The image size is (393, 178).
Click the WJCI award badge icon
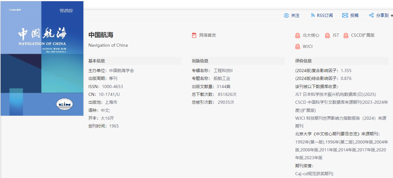click(x=298, y=47)
